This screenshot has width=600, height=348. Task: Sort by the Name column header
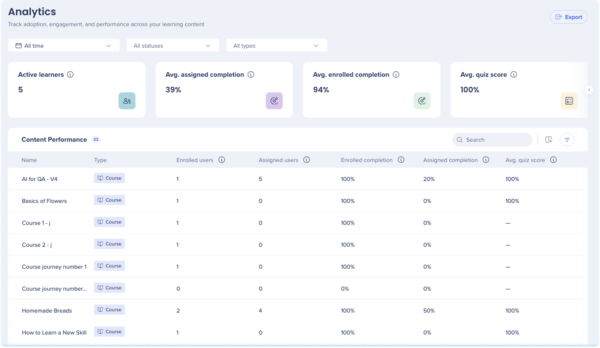pyautogui.click(x=29, y=160)
